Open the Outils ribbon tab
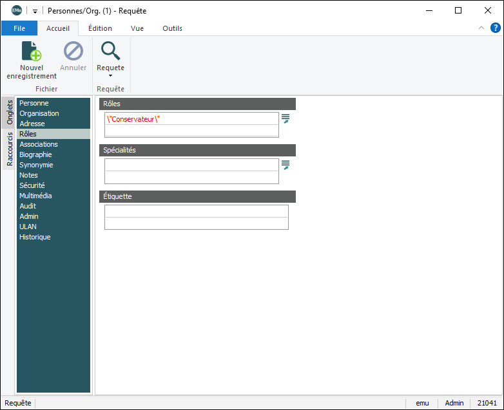504x410 pixels. (172, 28)
